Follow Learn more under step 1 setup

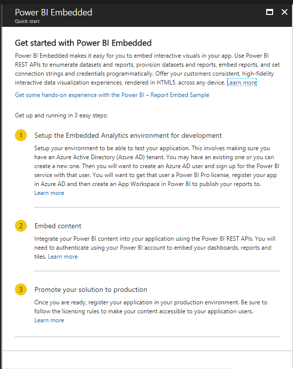(49, 193)
